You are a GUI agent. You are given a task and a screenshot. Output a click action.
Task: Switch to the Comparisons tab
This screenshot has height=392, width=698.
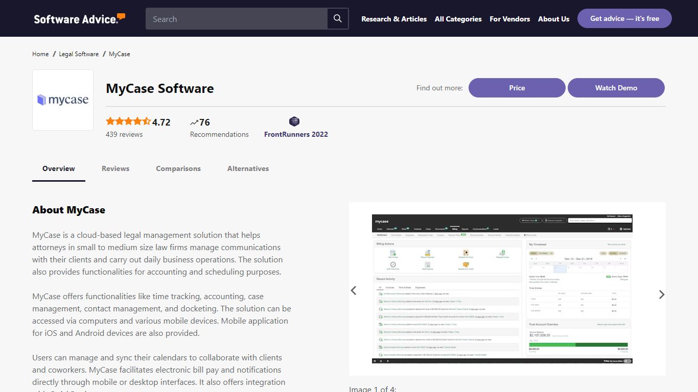[x=178, y=168]
